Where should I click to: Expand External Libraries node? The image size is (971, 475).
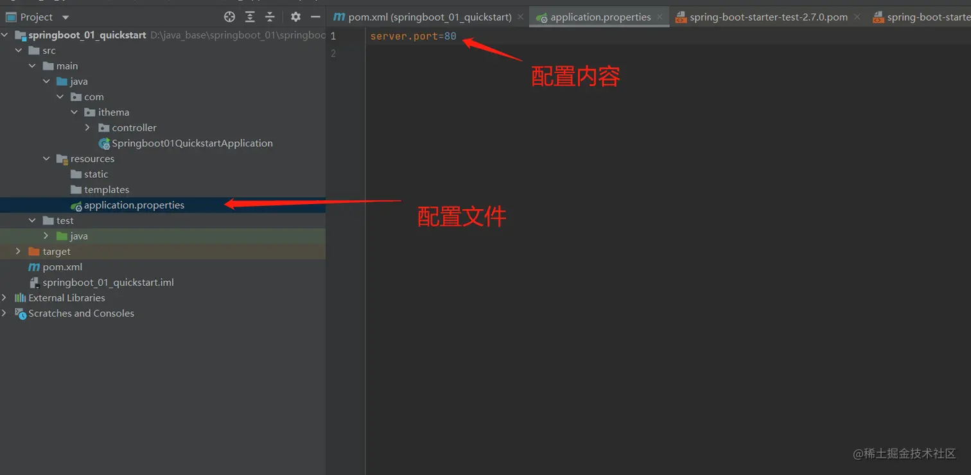[x=5, y=297]
